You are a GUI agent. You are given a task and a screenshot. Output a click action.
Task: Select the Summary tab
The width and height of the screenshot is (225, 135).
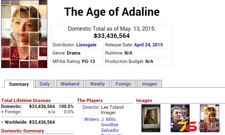(x=19, y=84)
